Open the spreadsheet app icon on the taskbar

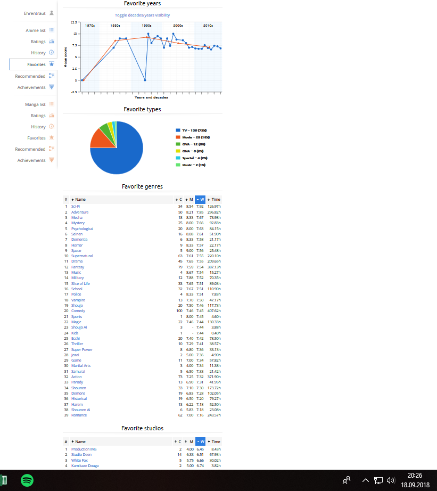click(4, 480)
